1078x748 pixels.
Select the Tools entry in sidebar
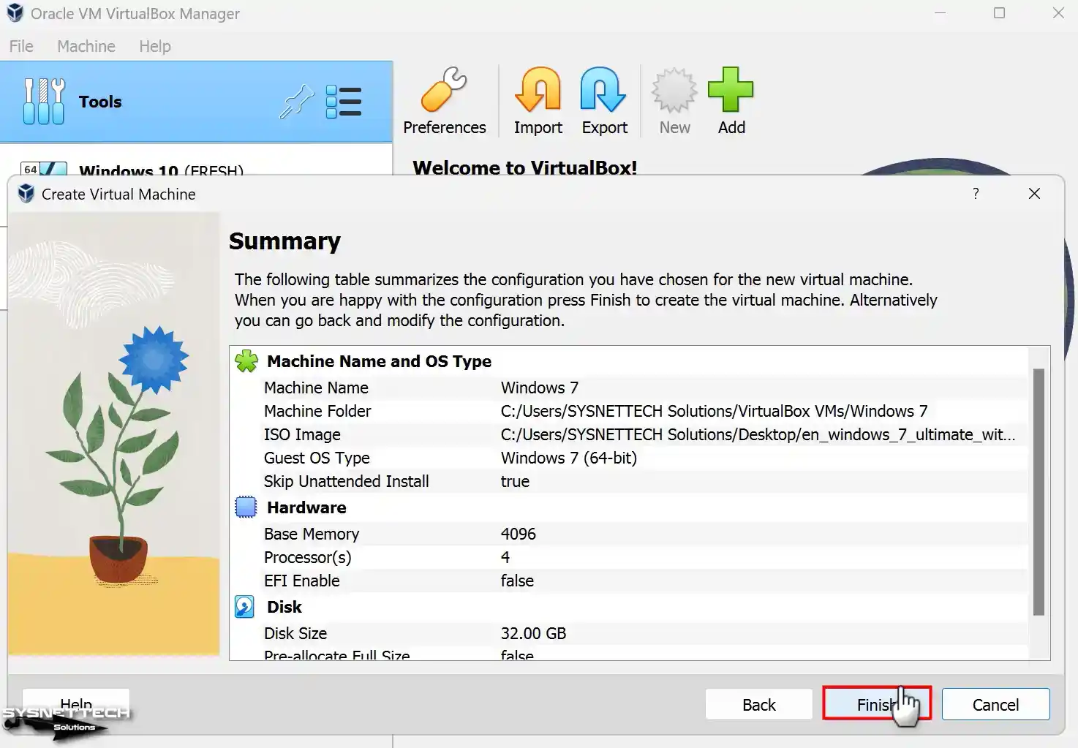[x=196, y=102]
